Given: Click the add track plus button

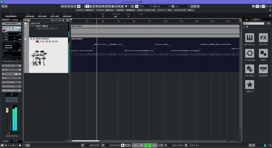Looking at the screenshot, I should (x=25, y=20).
